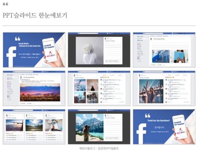The width and height of the screenshot is (198, 154).
Task: Open the bridge lights woman slide thumbnail
Action: coord(164,88)
